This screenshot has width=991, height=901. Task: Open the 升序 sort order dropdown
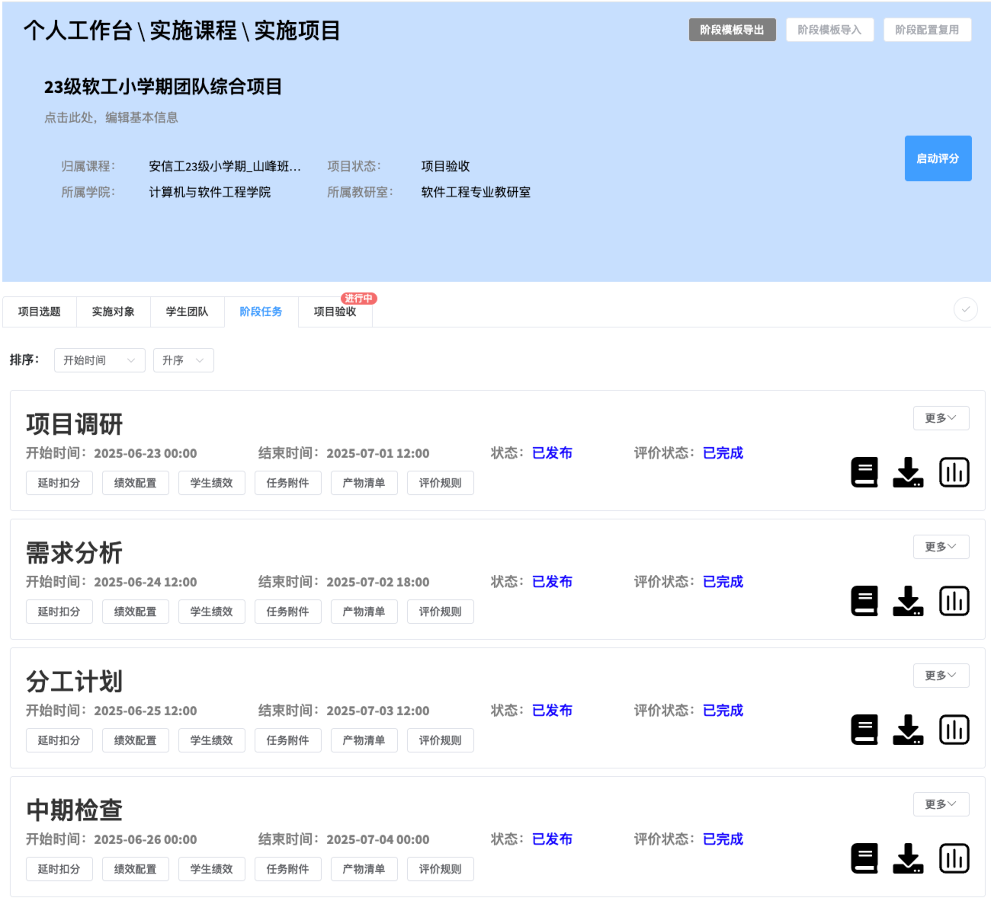point(183,360)
